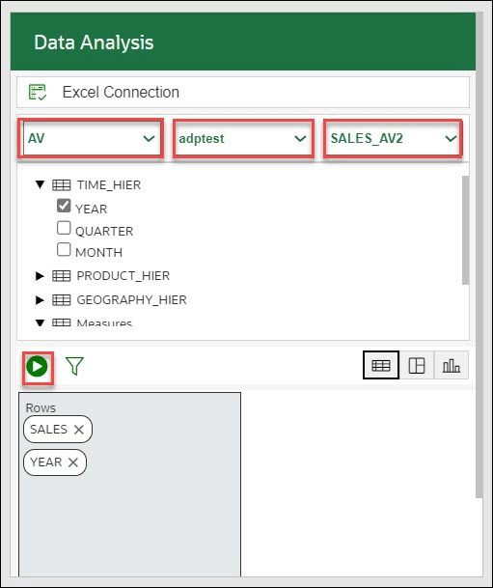The height and width of the screenshot is (588, 493).
Task: Check the QUARTER checkbox
Action: [64, 228]
